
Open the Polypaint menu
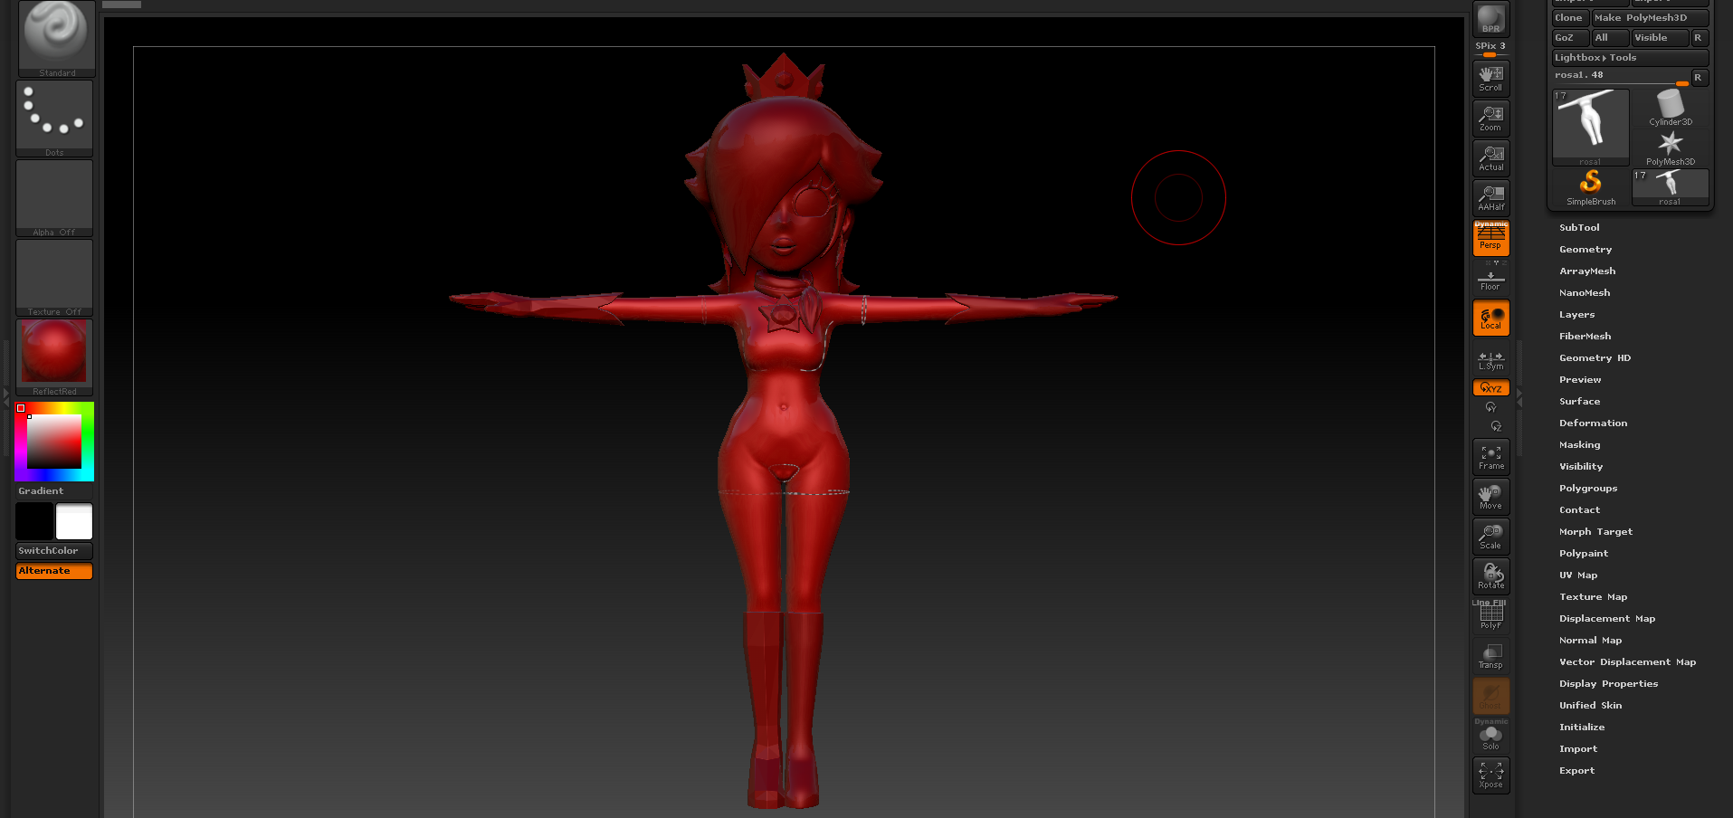pos(1584,554)
